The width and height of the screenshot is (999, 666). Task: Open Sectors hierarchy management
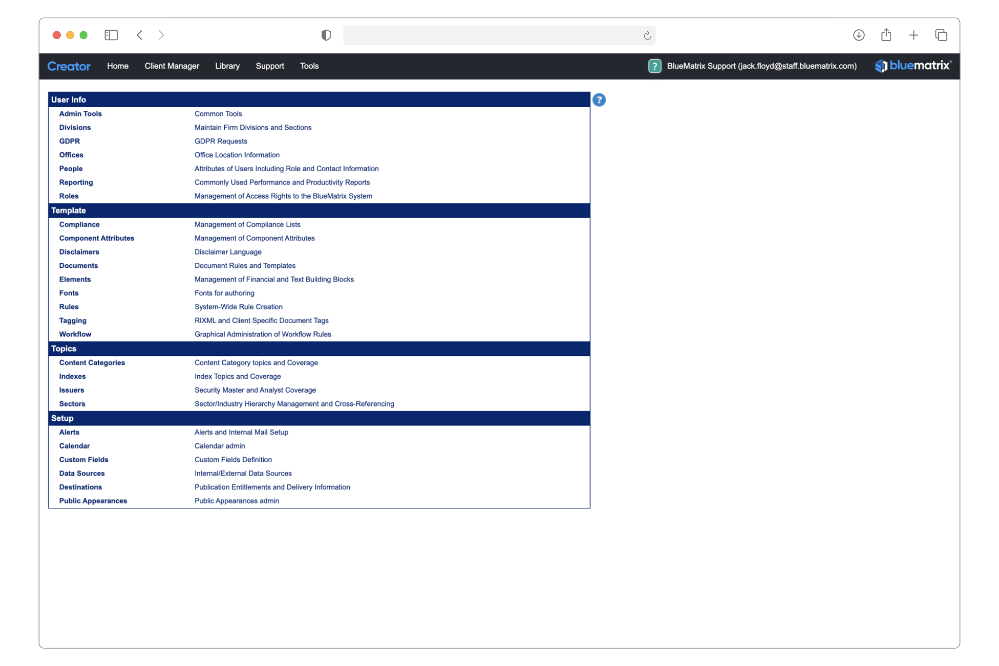point(72,403)
